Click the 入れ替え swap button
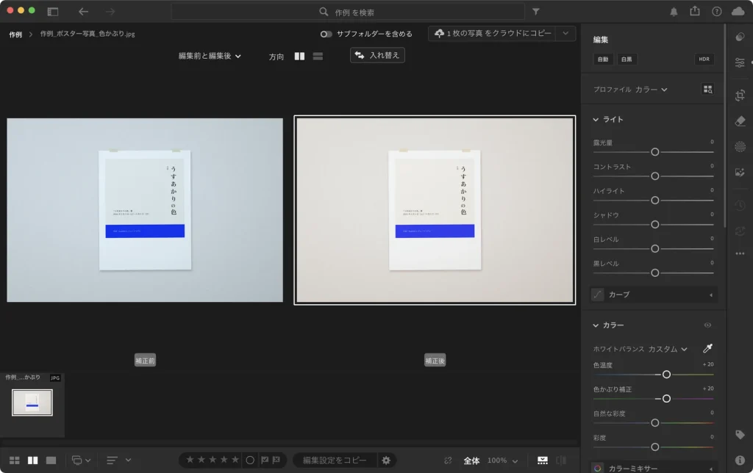This screenshot has width=753, height=473. [x=377, y=55]
